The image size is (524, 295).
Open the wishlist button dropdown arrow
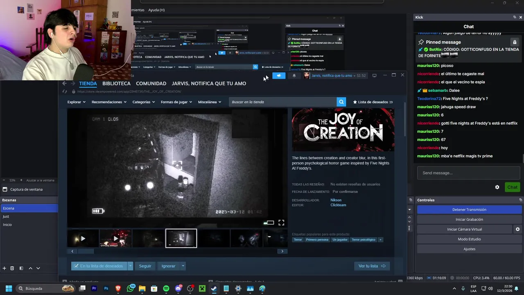click(x=130, y=266)
